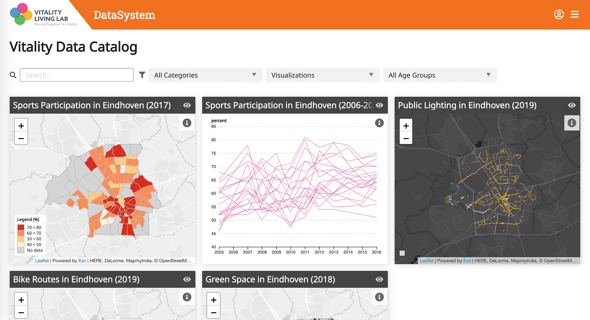The image size is (590, 320).
Task: Zoom in on Sports Participation 2017 map
Action: coord(21,125)
